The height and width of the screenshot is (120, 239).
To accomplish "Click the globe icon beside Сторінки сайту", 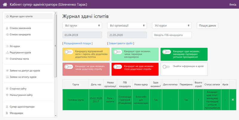I will 7,89.
